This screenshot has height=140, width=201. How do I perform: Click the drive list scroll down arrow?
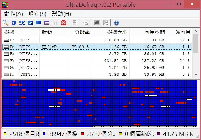coord(196,75)
